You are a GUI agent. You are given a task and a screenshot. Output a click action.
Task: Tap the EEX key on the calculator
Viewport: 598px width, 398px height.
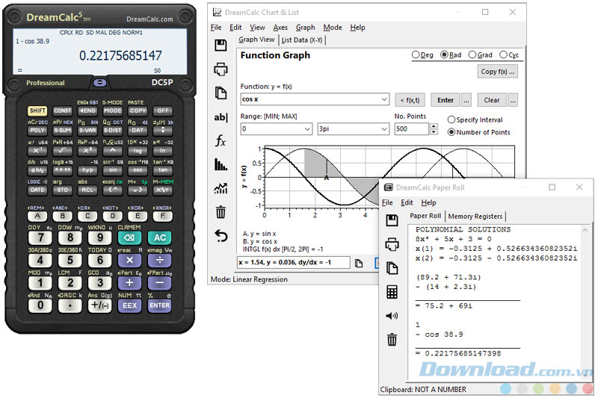pyautogui.click(x=129, y=305)
